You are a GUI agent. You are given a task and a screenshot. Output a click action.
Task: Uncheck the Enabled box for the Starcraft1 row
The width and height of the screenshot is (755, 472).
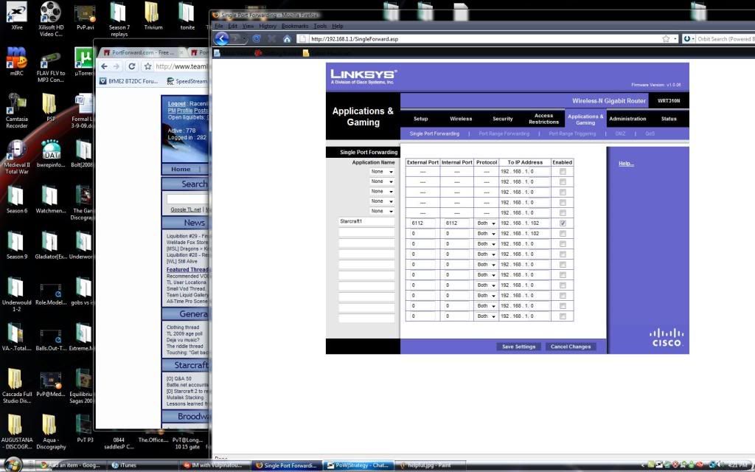pos(563,223)
